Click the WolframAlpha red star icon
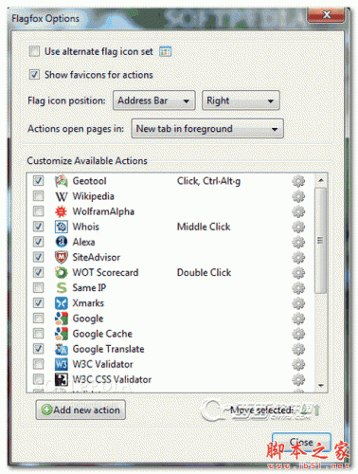358x474 pixels. pyautogui.click(x=61, y=211)
